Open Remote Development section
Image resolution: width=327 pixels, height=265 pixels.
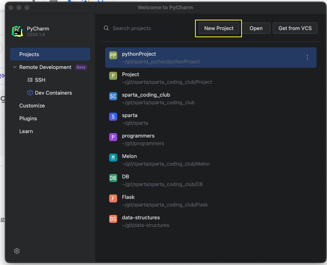point(45,67)
